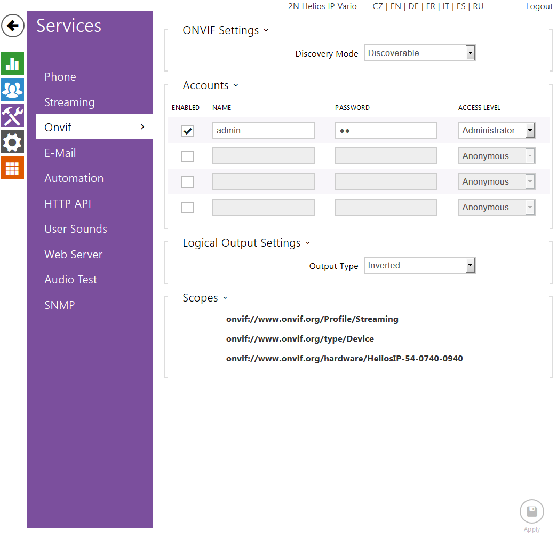Collapse the Scopes section
The width and height of the screenshot is (557, 538).
[x=225, y=298]
